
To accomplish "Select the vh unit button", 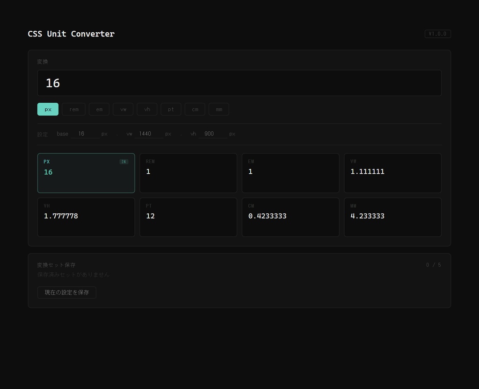I will (147, 109).
